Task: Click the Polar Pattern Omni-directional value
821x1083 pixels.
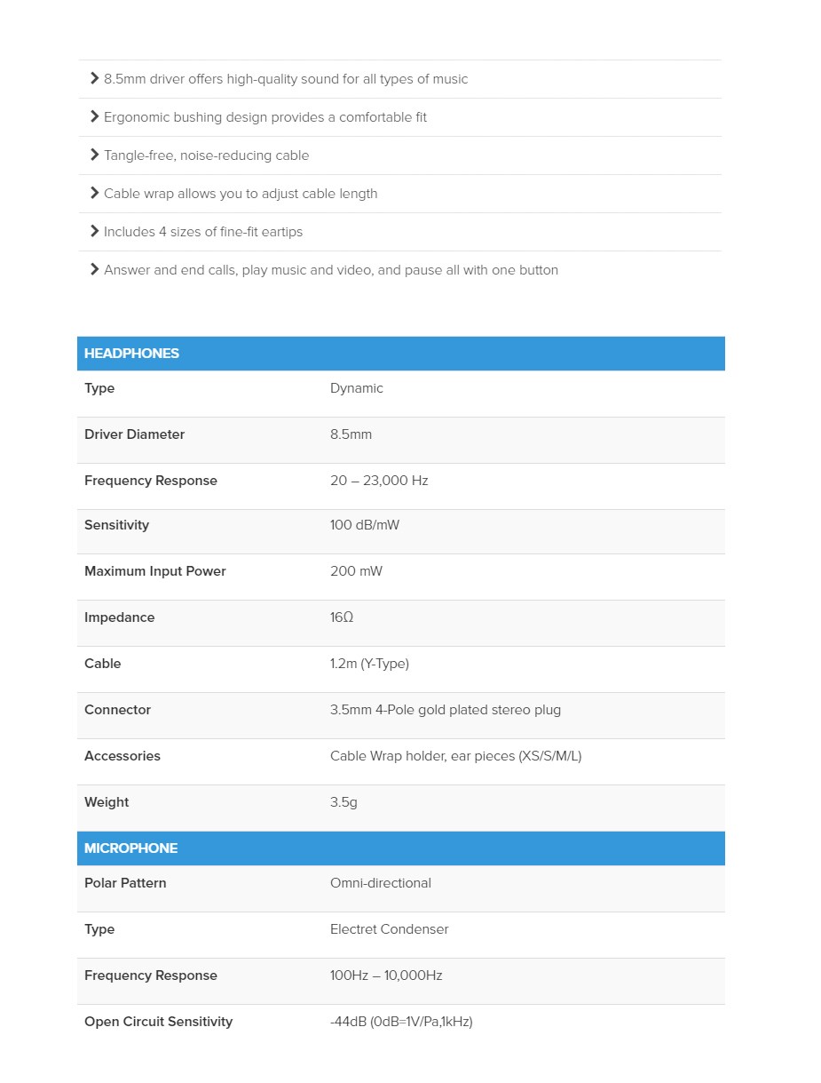Action: [x=381, y=883]
